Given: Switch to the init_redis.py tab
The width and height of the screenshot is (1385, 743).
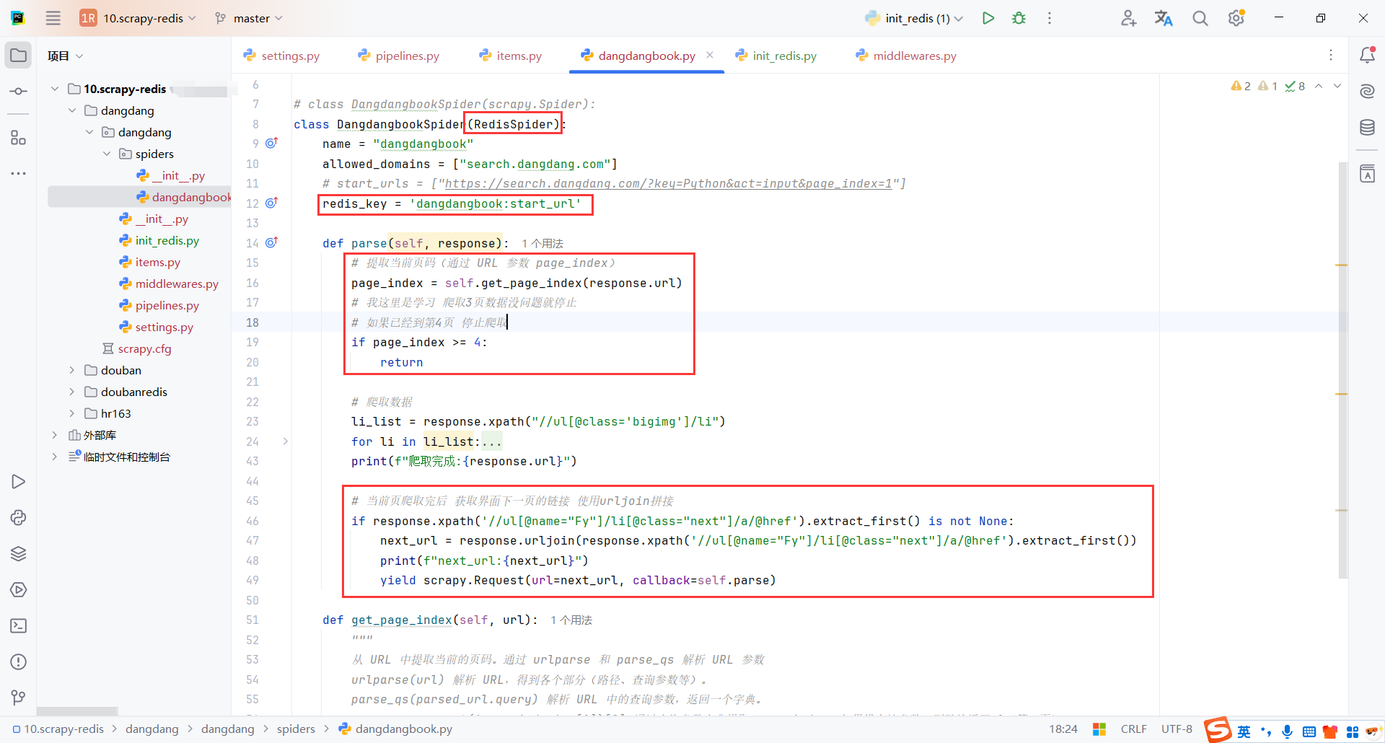Looking at the screenshot, I should pyautogui.click(x=775, y=56).
